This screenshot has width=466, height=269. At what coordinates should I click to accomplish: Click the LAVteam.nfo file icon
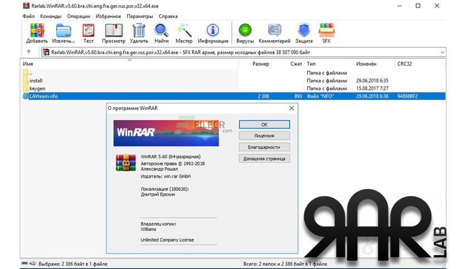click(x=26, y=96)
